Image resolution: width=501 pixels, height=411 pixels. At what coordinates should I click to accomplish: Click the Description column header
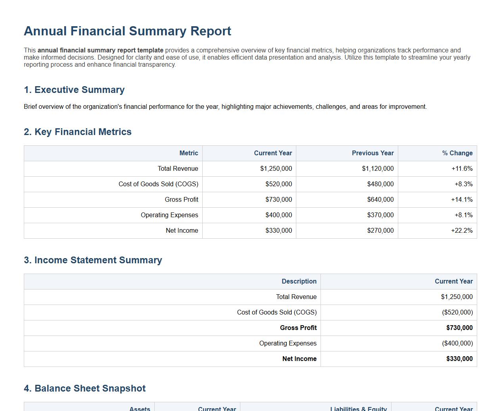[299, 281]
